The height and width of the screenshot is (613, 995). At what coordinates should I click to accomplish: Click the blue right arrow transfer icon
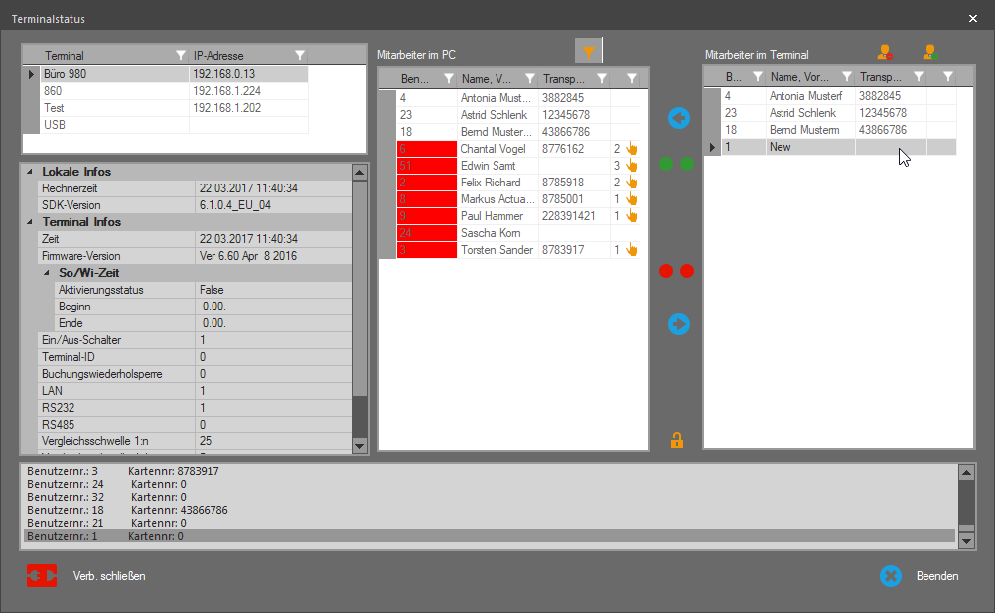point(679,324)
